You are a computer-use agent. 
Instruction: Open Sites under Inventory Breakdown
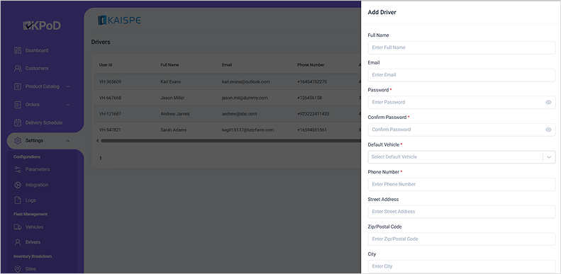(x=30, y=269)
